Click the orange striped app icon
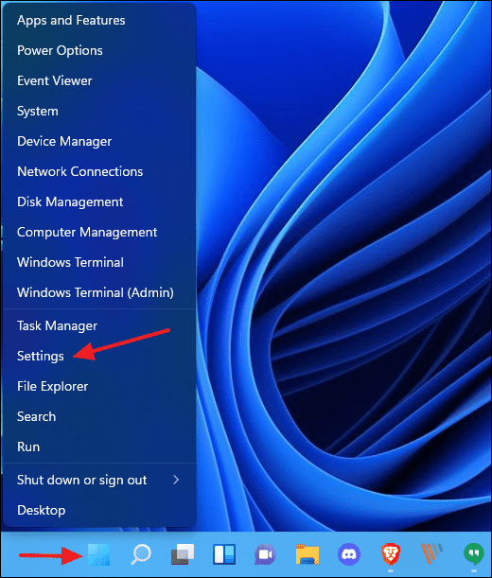Image resolution: width=492 pixels, height=578 pixels. [x=432, y=554]
